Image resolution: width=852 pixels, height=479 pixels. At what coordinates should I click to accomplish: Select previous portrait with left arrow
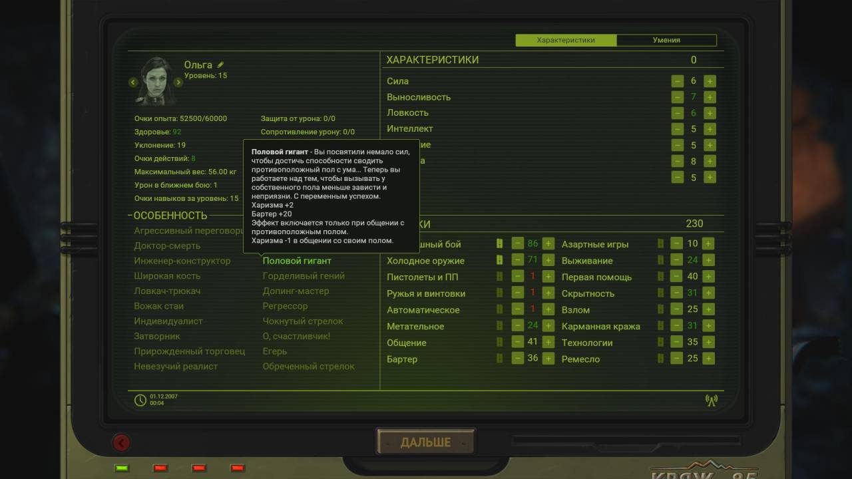tap(133, 82)
